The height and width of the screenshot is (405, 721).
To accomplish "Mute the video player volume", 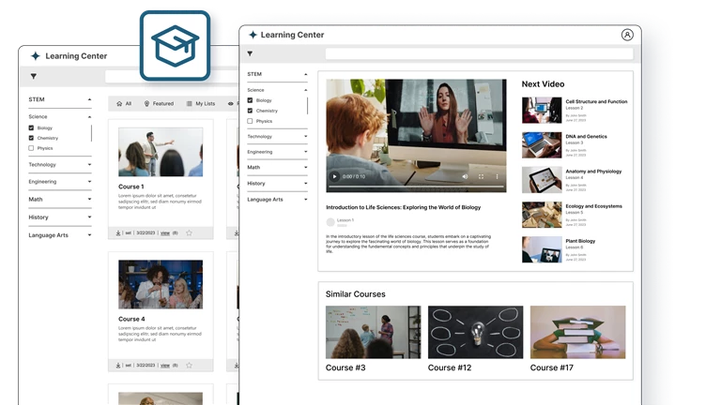I will (465, 176).
